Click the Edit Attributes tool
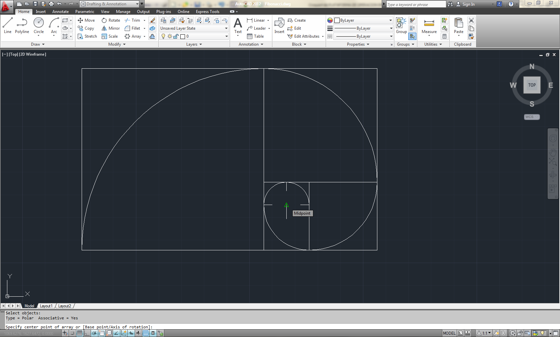This screenshot has height=337, width=560. coord(303,36)
